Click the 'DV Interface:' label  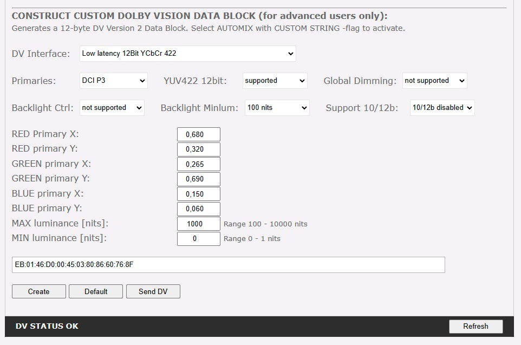click(x=41, y=54)
